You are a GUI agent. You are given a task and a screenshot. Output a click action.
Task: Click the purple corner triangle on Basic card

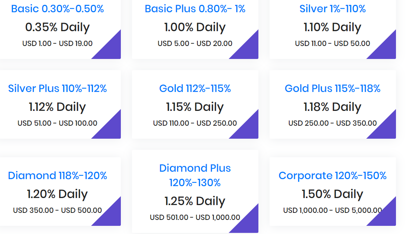click(111, 49)
